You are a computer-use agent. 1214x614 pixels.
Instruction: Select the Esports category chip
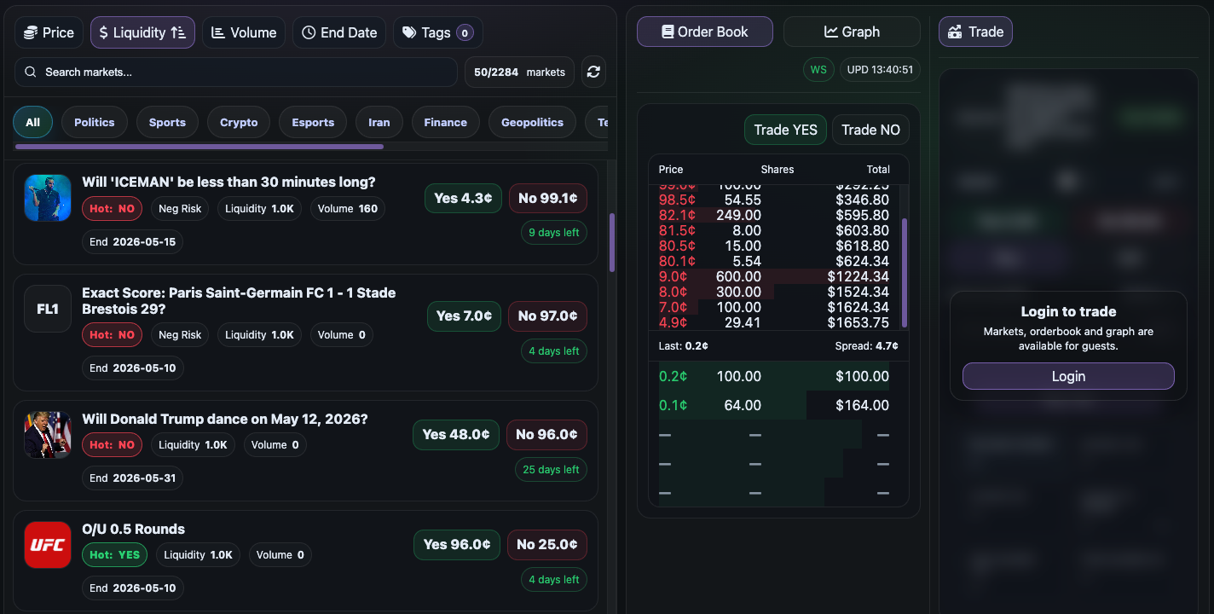click(x=313, y=122)
